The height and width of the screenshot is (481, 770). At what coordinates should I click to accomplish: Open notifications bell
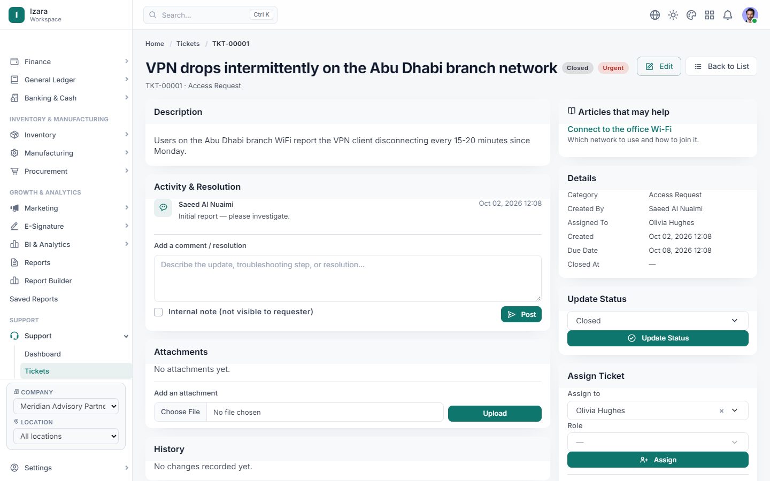point(728,15)
